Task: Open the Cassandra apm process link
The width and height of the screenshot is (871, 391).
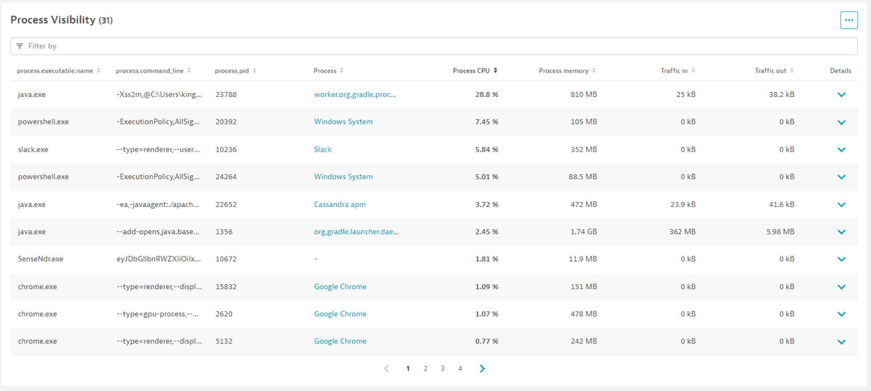Action: click(339, 204)
